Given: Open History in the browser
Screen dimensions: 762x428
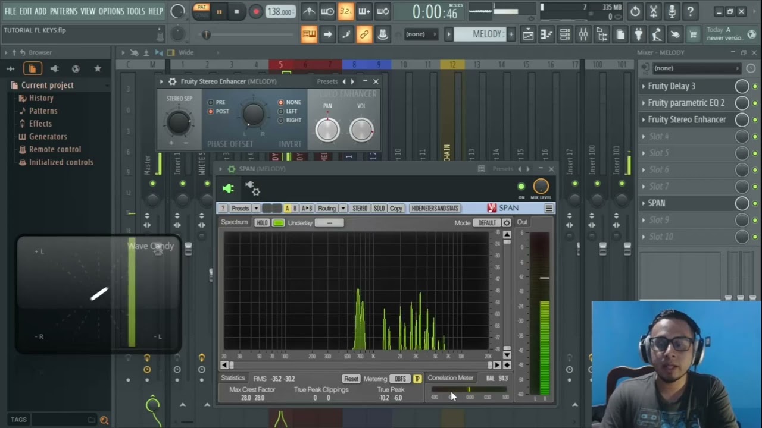Looking at the screenshot, I should coord(41,98).
